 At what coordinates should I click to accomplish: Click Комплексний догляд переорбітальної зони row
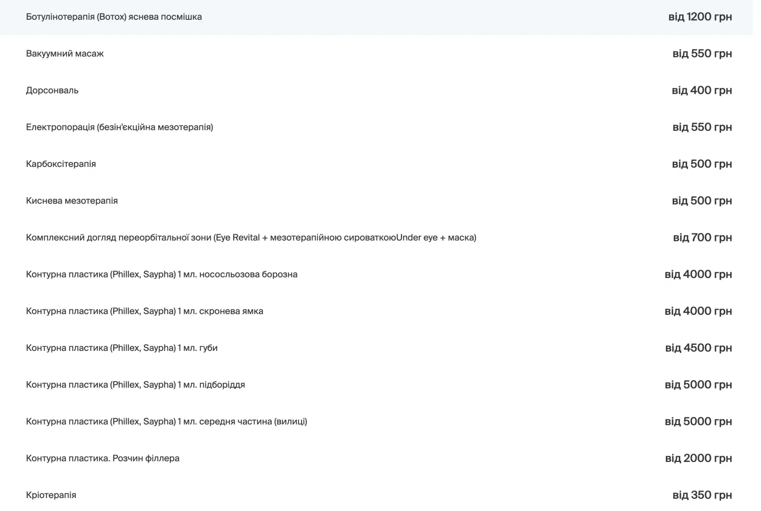251,238
